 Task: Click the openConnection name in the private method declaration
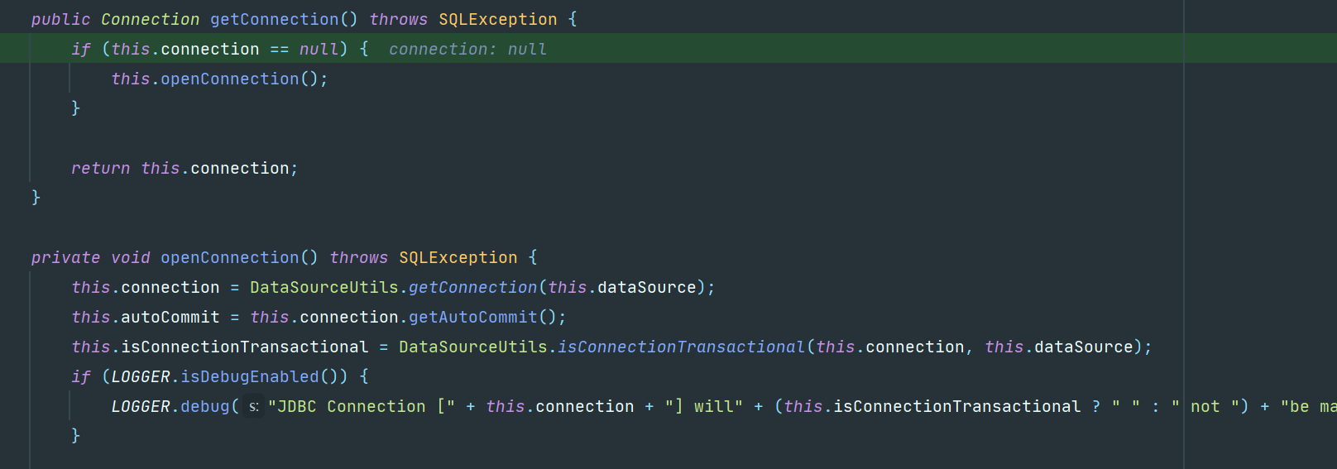pyautogui.click(x=229, y=257)
